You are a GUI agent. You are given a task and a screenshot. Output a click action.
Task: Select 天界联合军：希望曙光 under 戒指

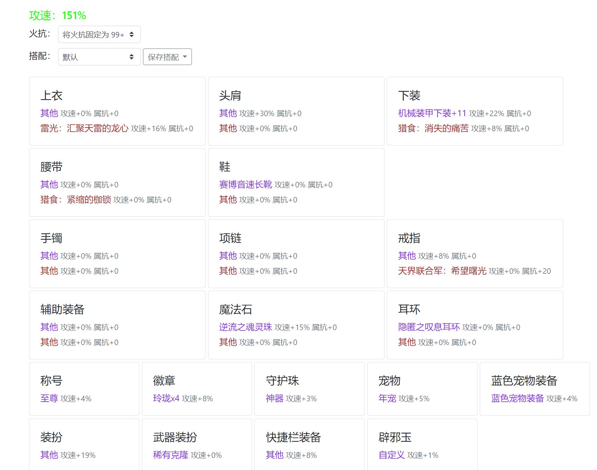point(442,271)
